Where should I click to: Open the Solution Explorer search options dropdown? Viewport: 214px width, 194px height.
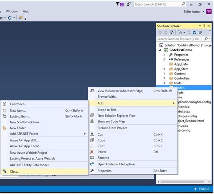(x=210, y=39)
